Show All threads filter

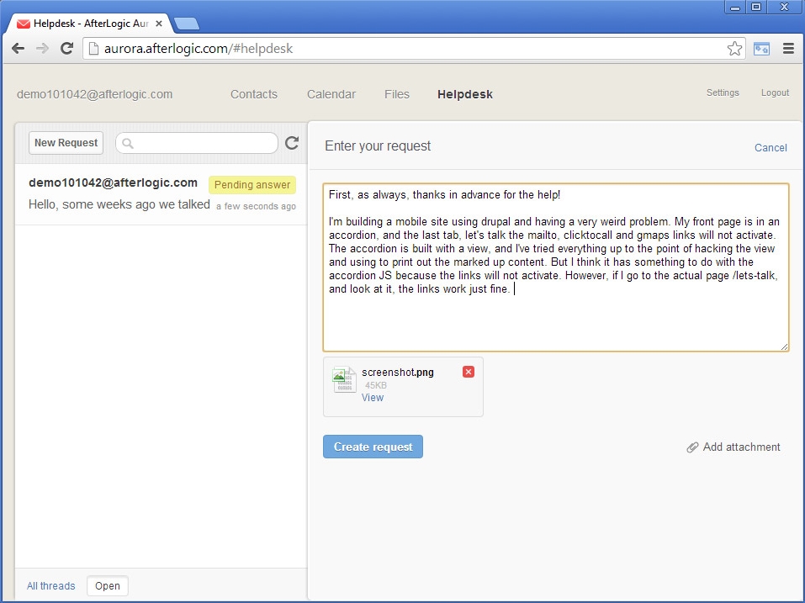(50, 586)
